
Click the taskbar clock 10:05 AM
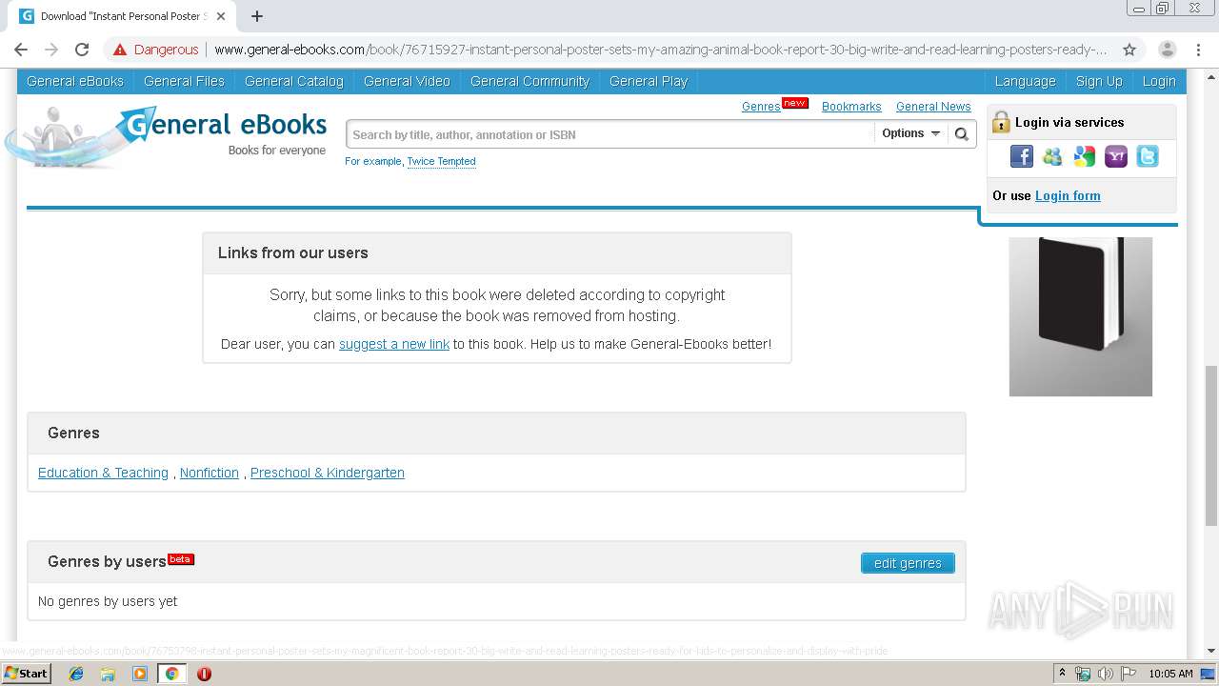pos(1170,674)
